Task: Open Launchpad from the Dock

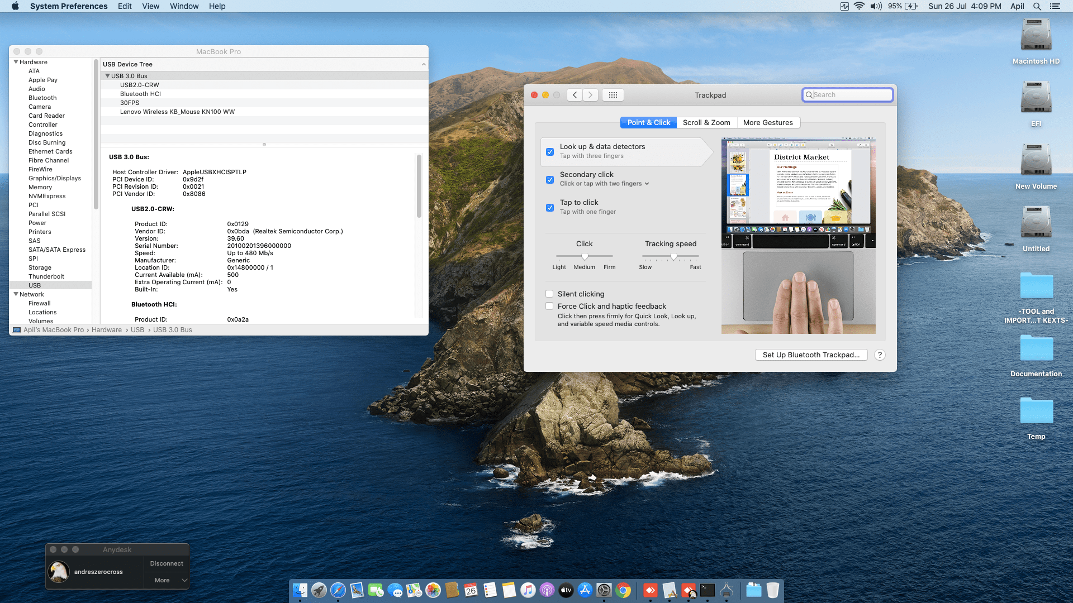Action: pyautogui.click(x=319, y=590)
